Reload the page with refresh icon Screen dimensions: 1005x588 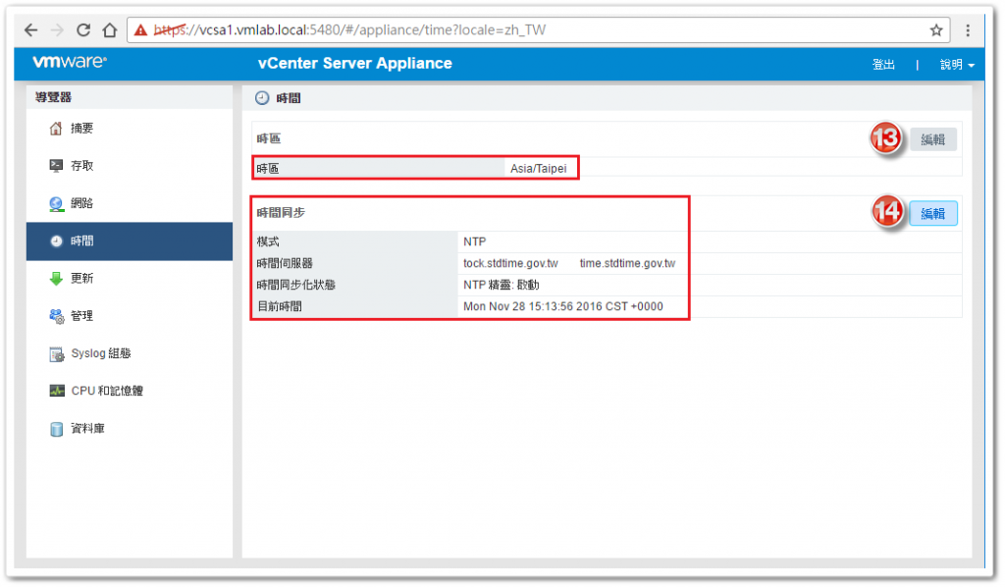click(83, 30)
